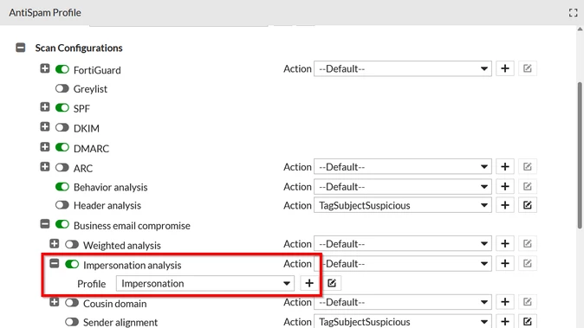Turn off Business email compromise toggle

(x=62, y=225)
